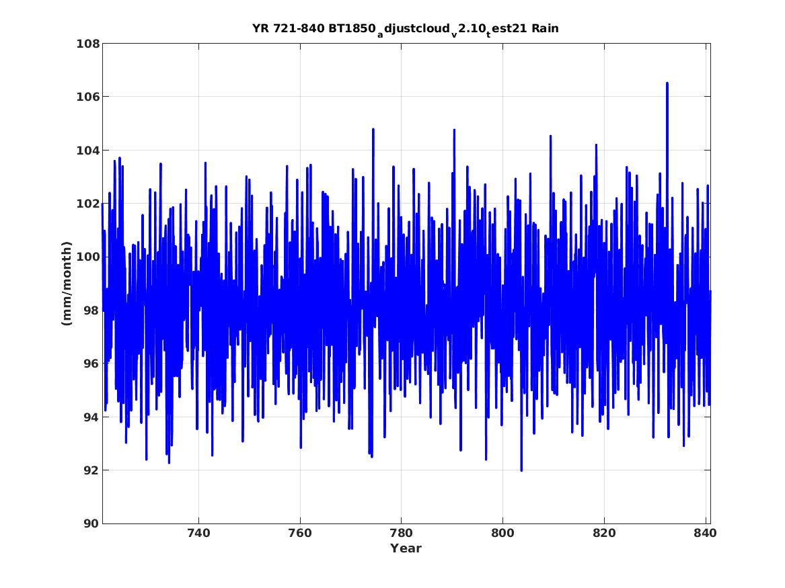Click the x-axis label 'Year'

click(406, 548)
